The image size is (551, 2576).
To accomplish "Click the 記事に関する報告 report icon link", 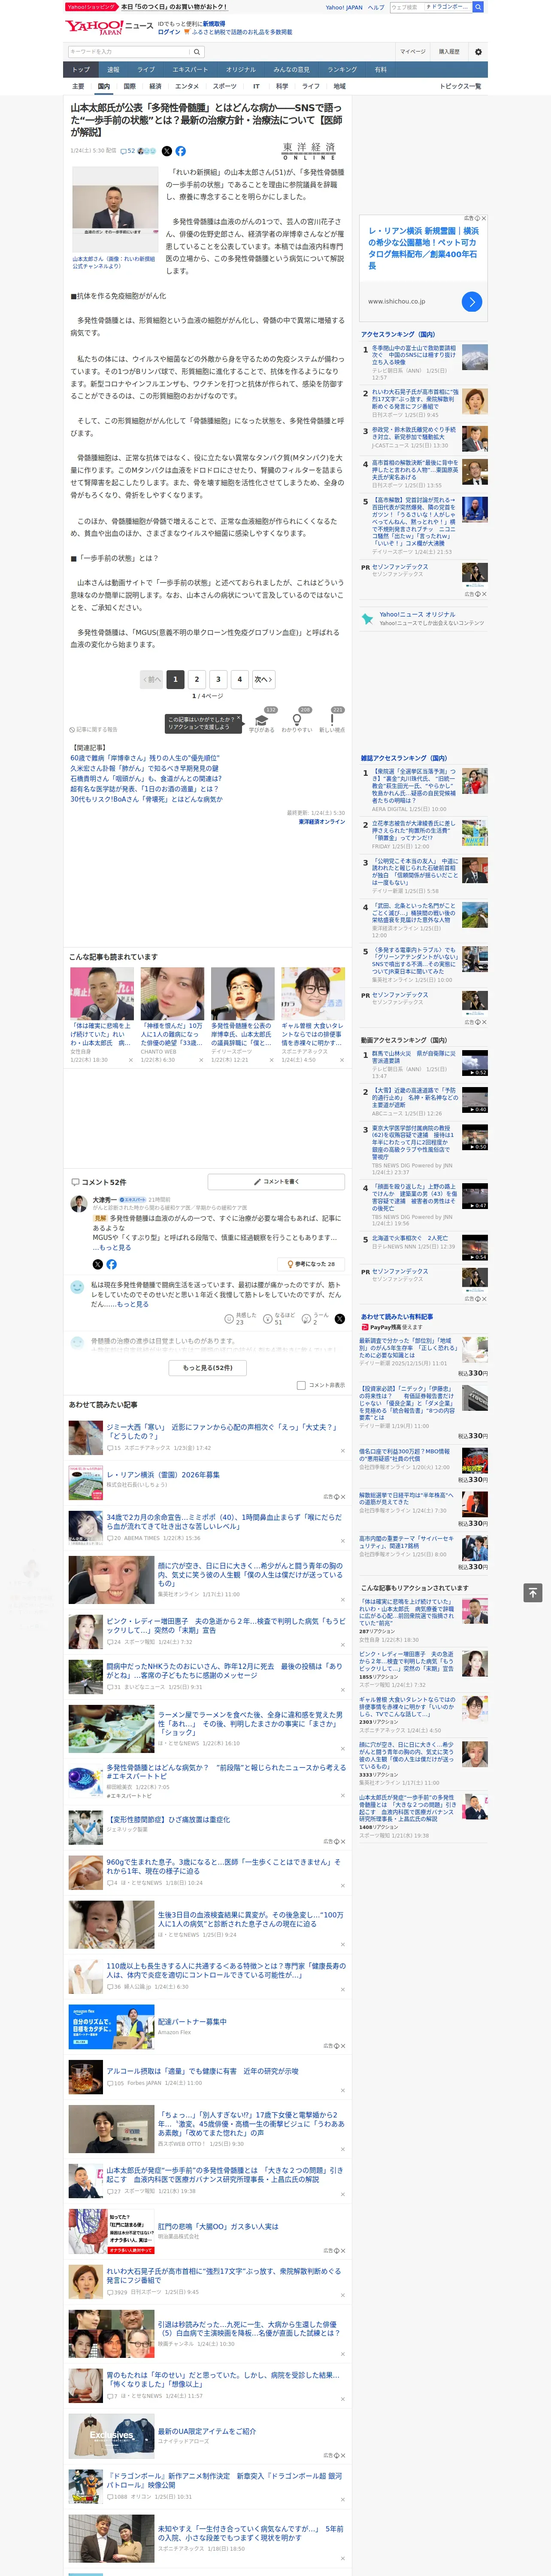I will 93,729.
